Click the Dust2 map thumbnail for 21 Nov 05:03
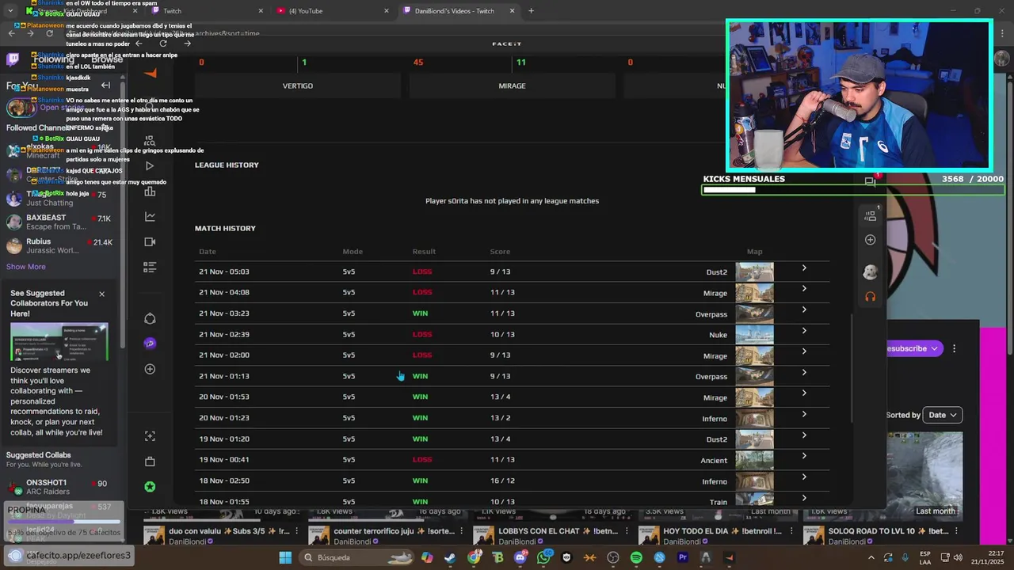1014x570 pixels. (x=754, y=272)
